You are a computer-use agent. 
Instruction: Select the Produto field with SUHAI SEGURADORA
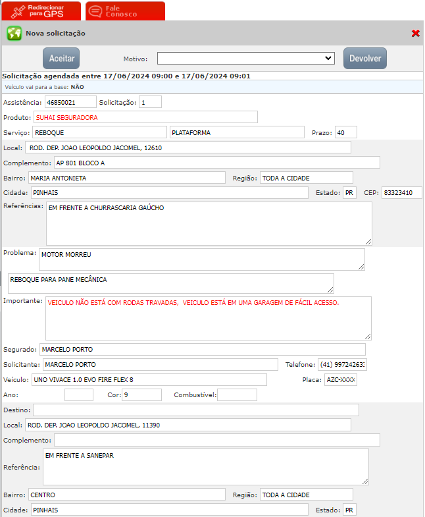pos(145,117)
